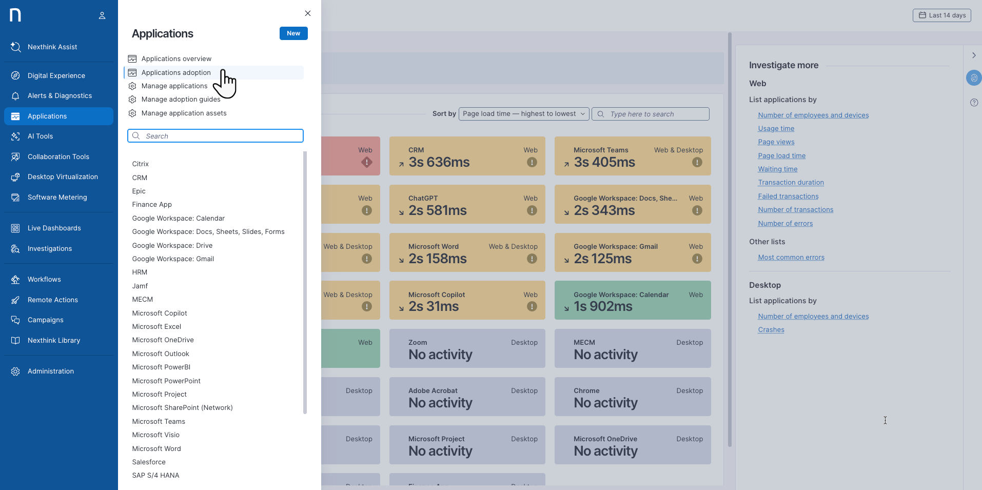Viewport: 982px width, 490px height.
Task: Open Administration gear in sidebar
Action: tap(15, 371)
